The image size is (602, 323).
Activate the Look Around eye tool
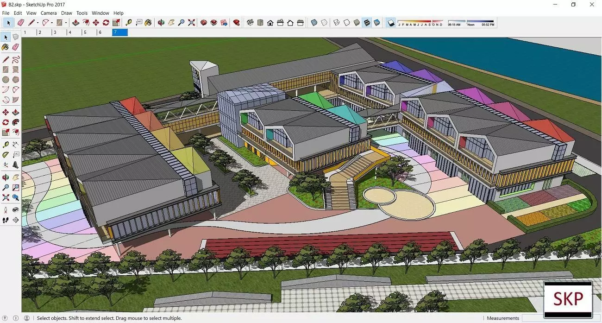click(16, 210)
